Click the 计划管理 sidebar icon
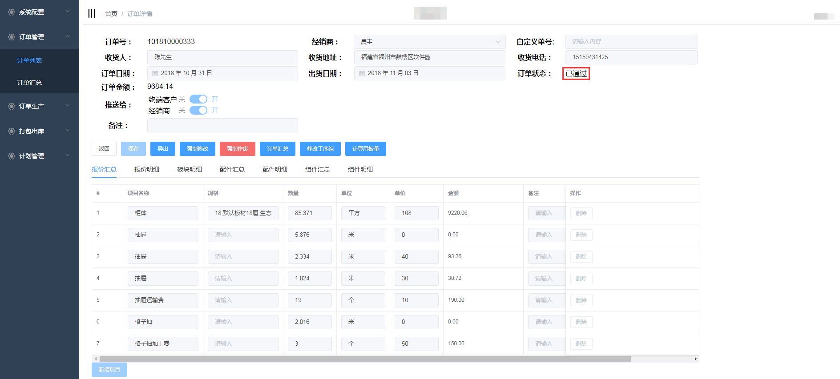 coord(12,156)
